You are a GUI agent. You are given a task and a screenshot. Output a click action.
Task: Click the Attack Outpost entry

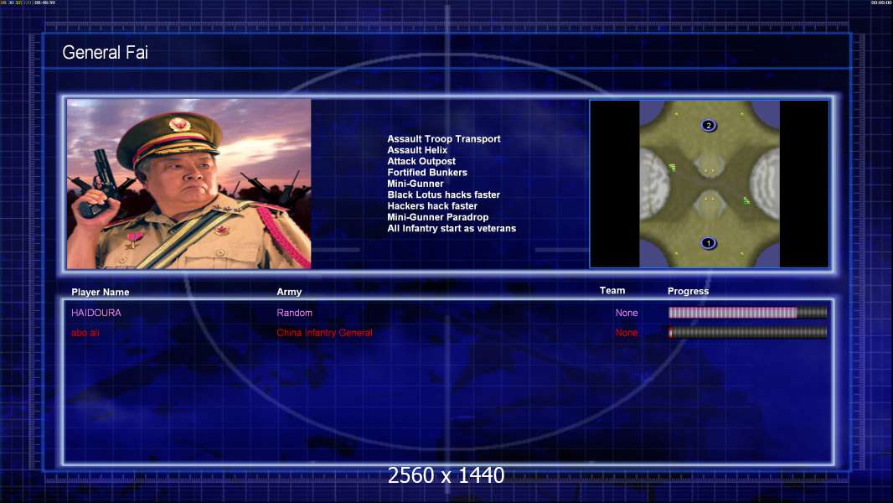[421, 161]
